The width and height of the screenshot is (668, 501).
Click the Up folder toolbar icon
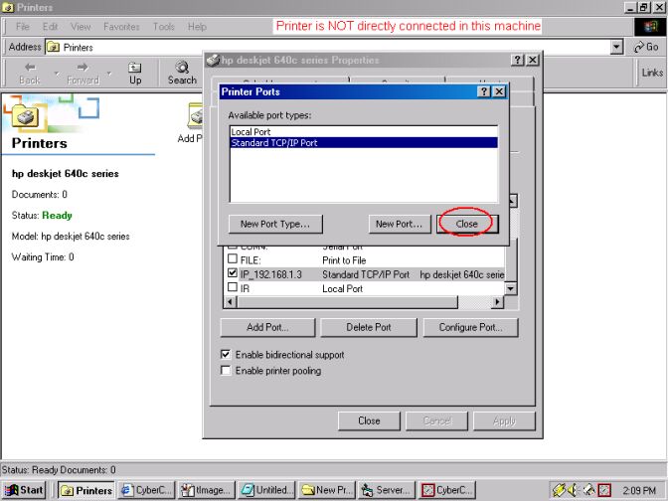tap(134, 73)
